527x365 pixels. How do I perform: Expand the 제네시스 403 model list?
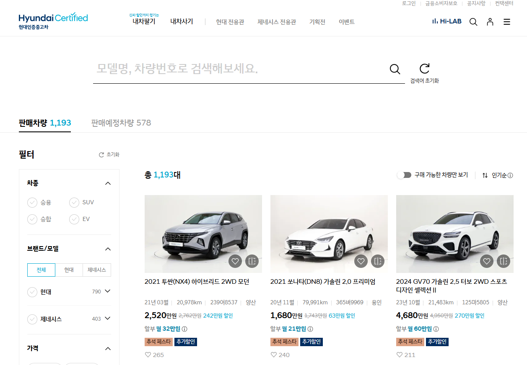[108, 319]
